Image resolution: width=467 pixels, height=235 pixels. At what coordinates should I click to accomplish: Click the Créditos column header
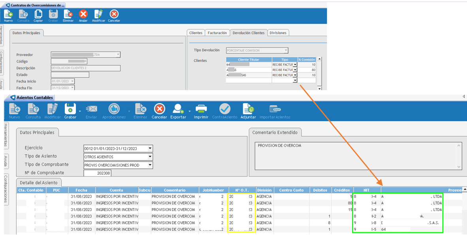pos(342,190)
